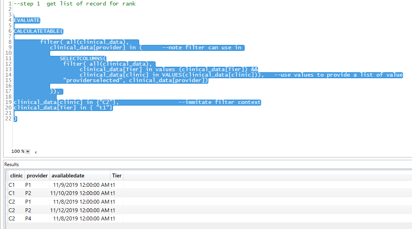Screen dimensions: 412x229
Task: Click 'filter( all(clinical_data),' on line 8
Action: coord(84,42)
